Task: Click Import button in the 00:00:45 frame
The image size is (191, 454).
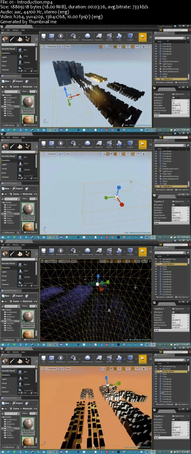Action: point(18,81)
